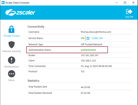Image resolution: width=138 pixels, height=105 pixels.
Task: Close the Zscaler Client Connector window
Action: [x=133, y=2]
